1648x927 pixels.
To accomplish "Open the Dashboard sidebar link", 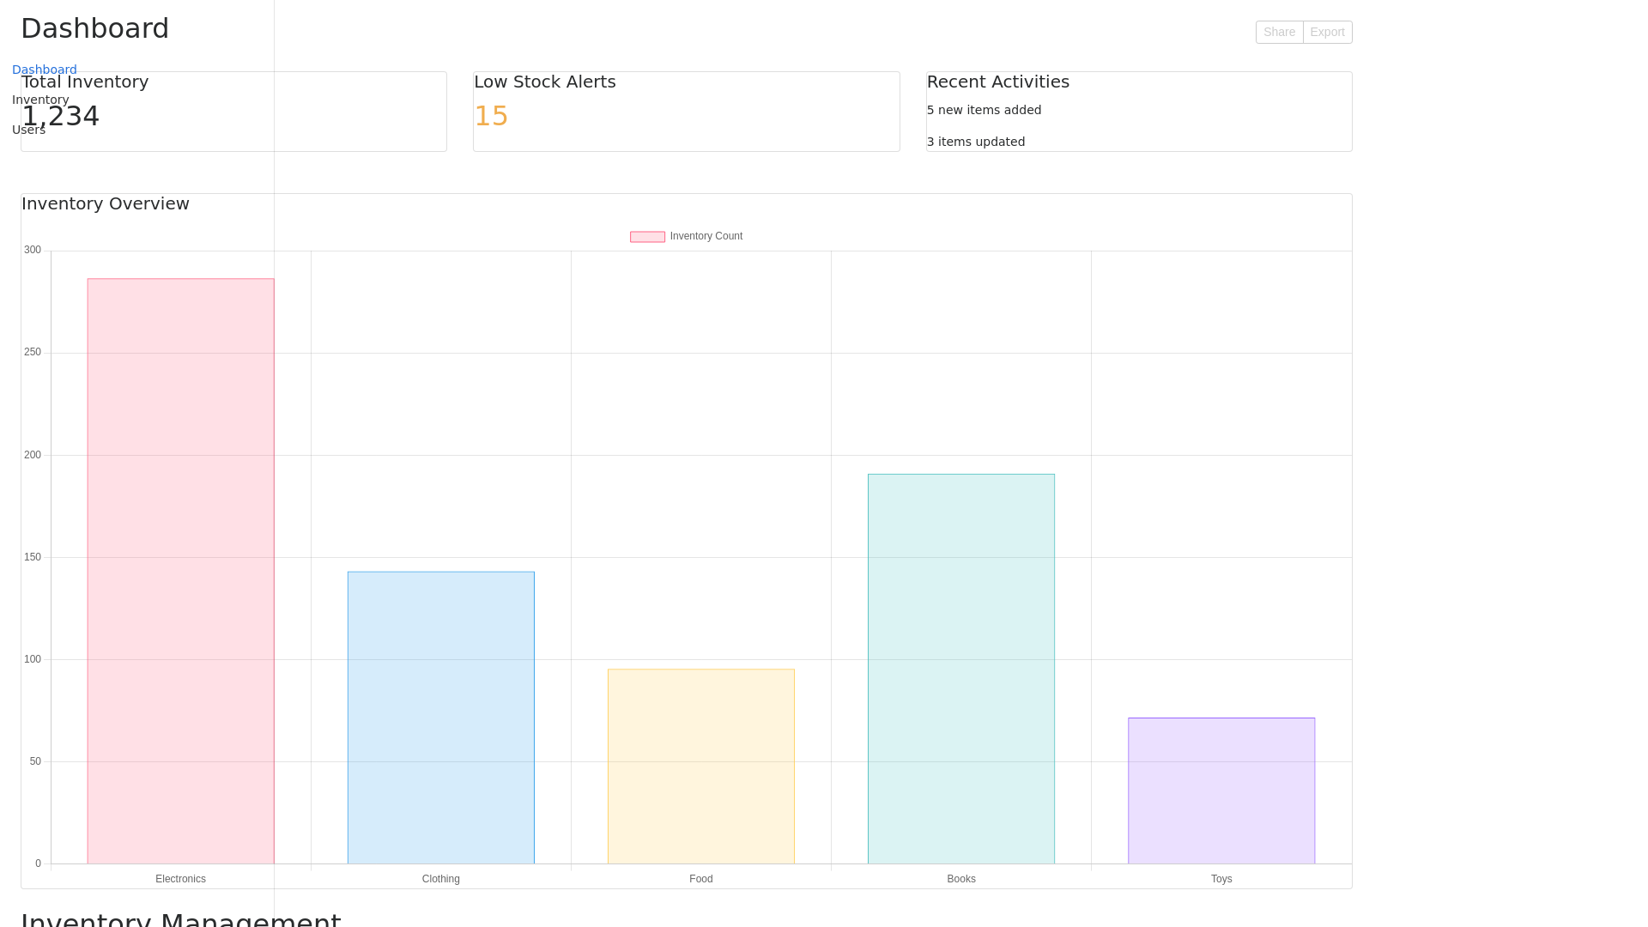I will pyautogui.click(x=45, y=70).
